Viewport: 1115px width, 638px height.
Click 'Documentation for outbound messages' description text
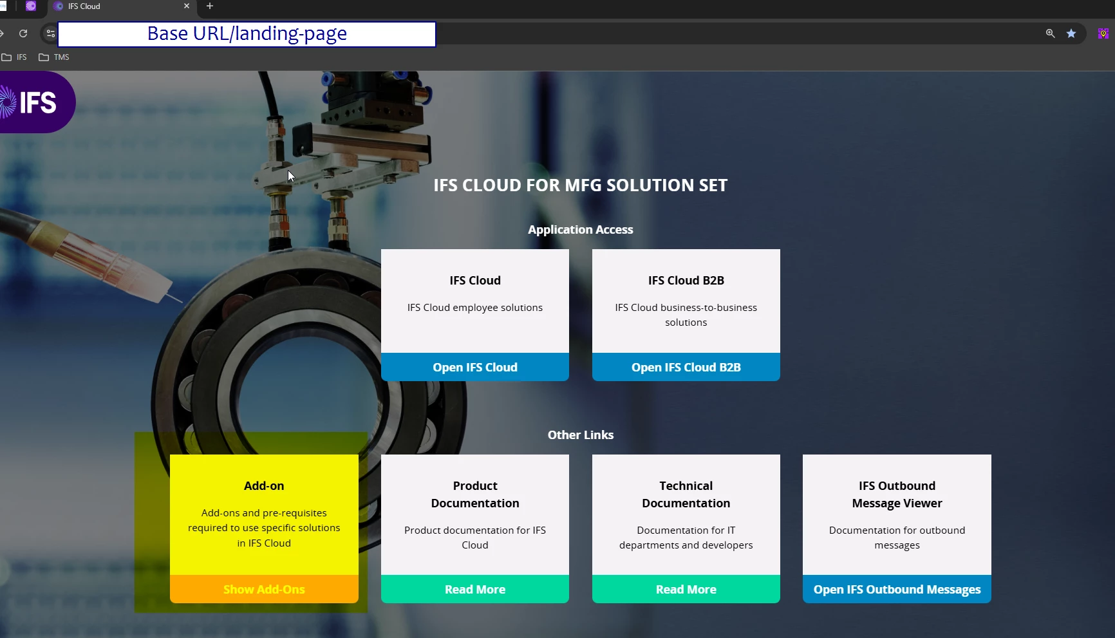tap(897, 538)
